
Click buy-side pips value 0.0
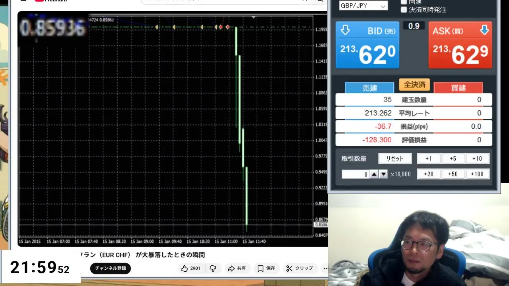pyautogui.click(x=476, y=127)
